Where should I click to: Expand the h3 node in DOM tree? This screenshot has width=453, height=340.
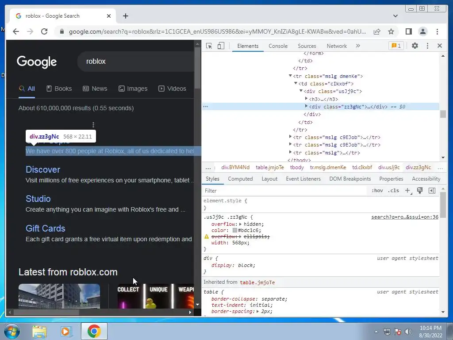point(306,99)
